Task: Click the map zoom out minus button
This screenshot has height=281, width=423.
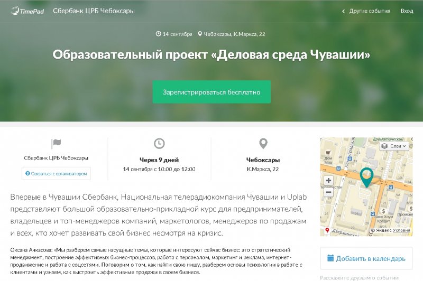Action: click(328, 193)
